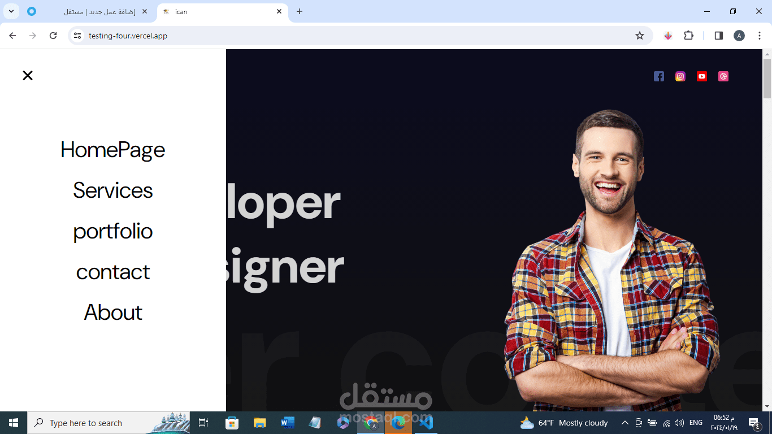The width and height of the screenshot is (772, 434).
Task: Launch Microsoft Store from taskbar
Action: click(232, 423)
